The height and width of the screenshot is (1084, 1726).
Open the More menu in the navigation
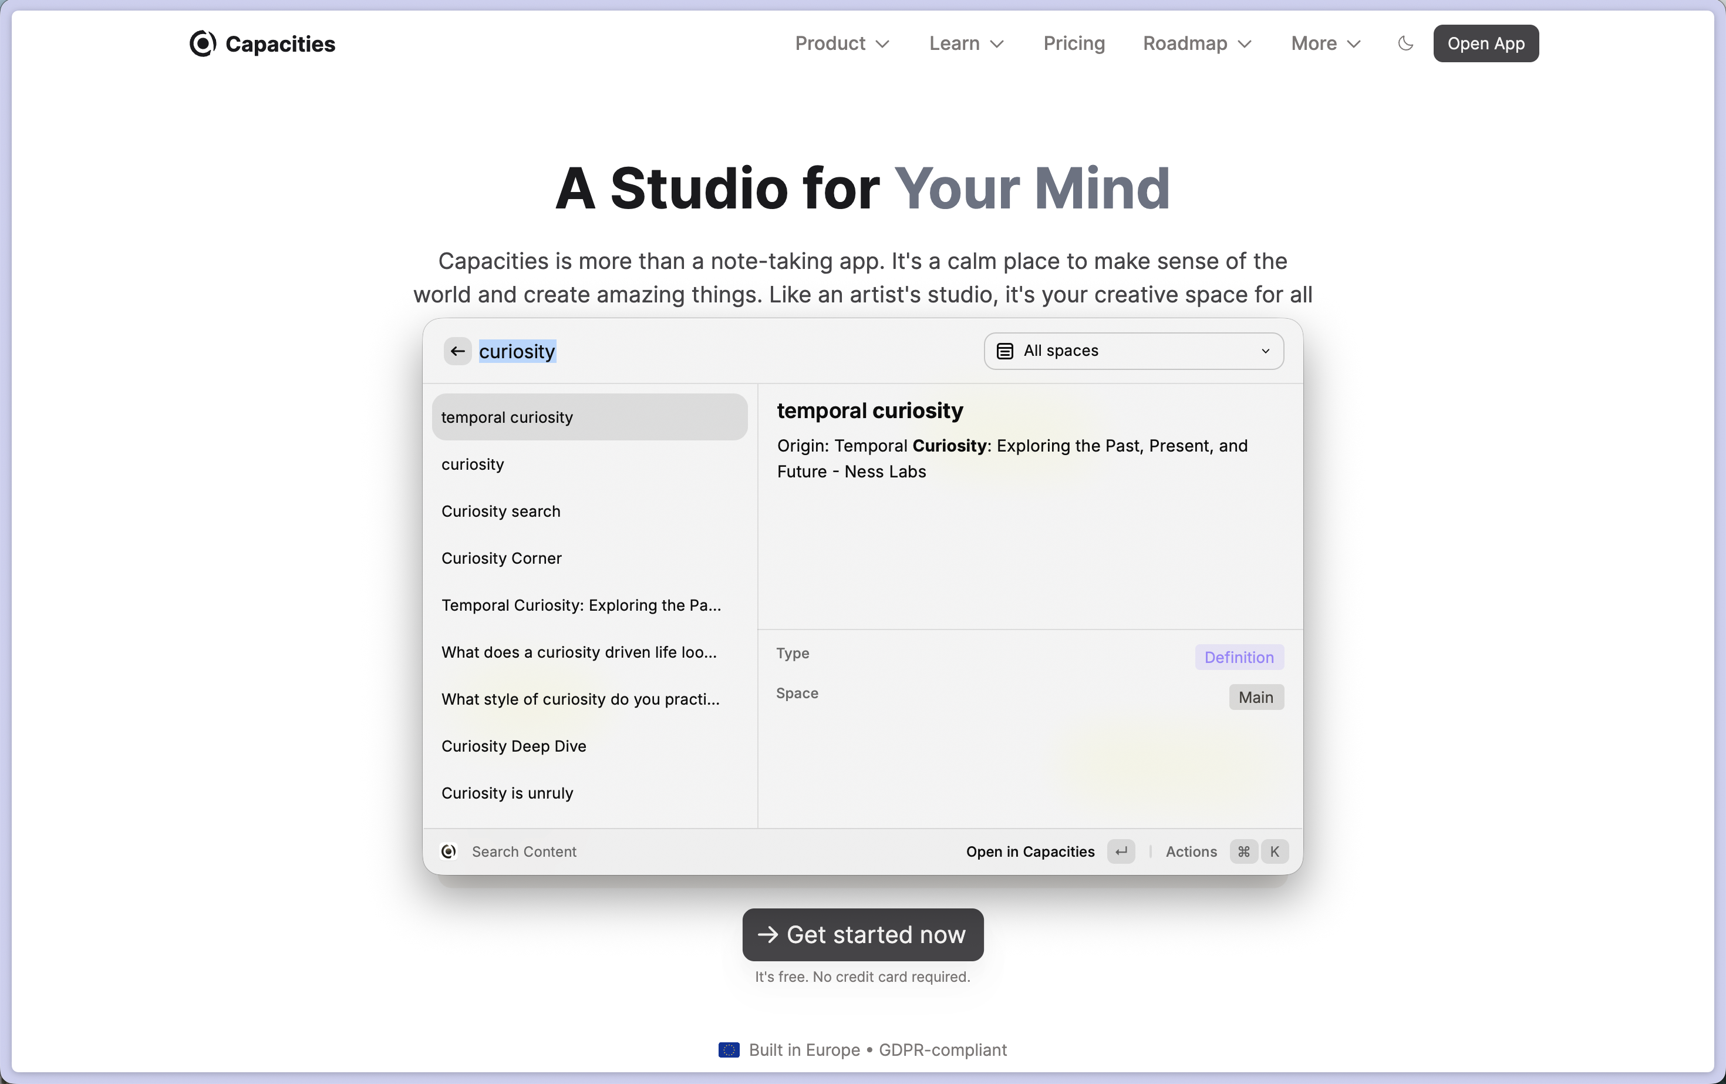pos(1324,43)
